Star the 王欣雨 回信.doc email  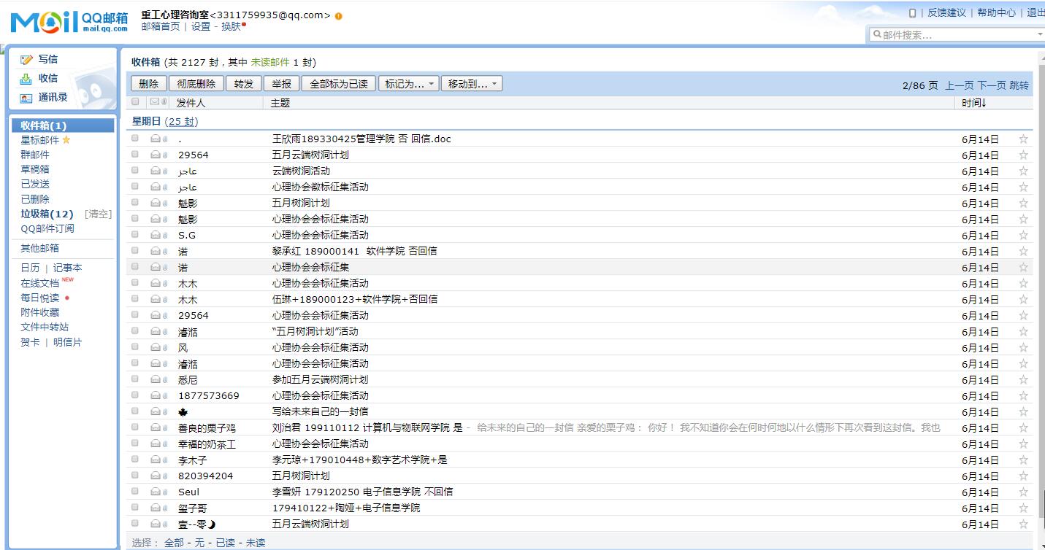coord(1023,139)
